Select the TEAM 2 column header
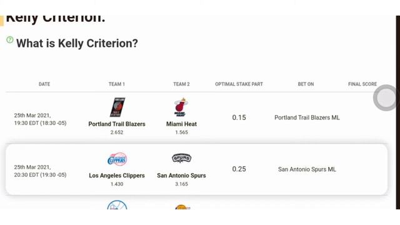Viewport: 400px width, 225px height. (181, 84)
